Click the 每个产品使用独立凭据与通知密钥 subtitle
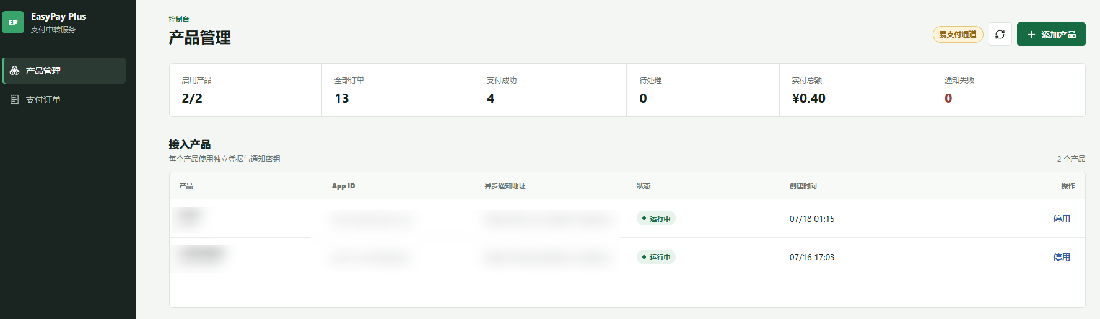Viewport: 1100px width, 319px height. [x=224, y=159]
